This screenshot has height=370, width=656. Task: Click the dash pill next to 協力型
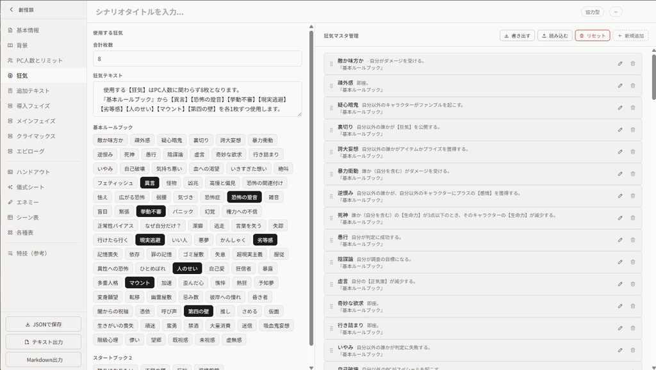[616, 12]
